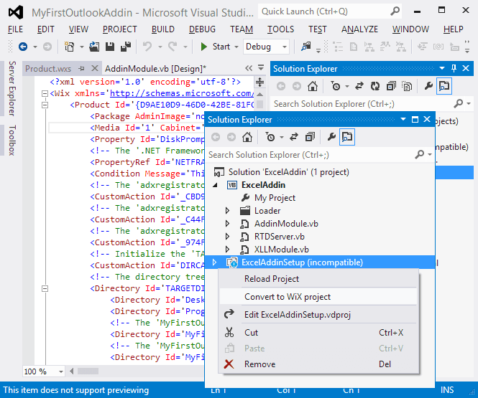This screenshot has height=398, width=478.
Task: Collapse the Wix element outlining node
Action: click(45, 94)
